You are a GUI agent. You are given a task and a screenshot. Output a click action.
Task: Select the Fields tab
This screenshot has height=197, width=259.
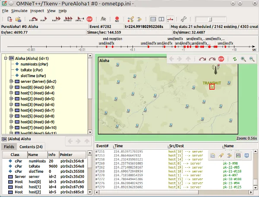pos(9,147)
